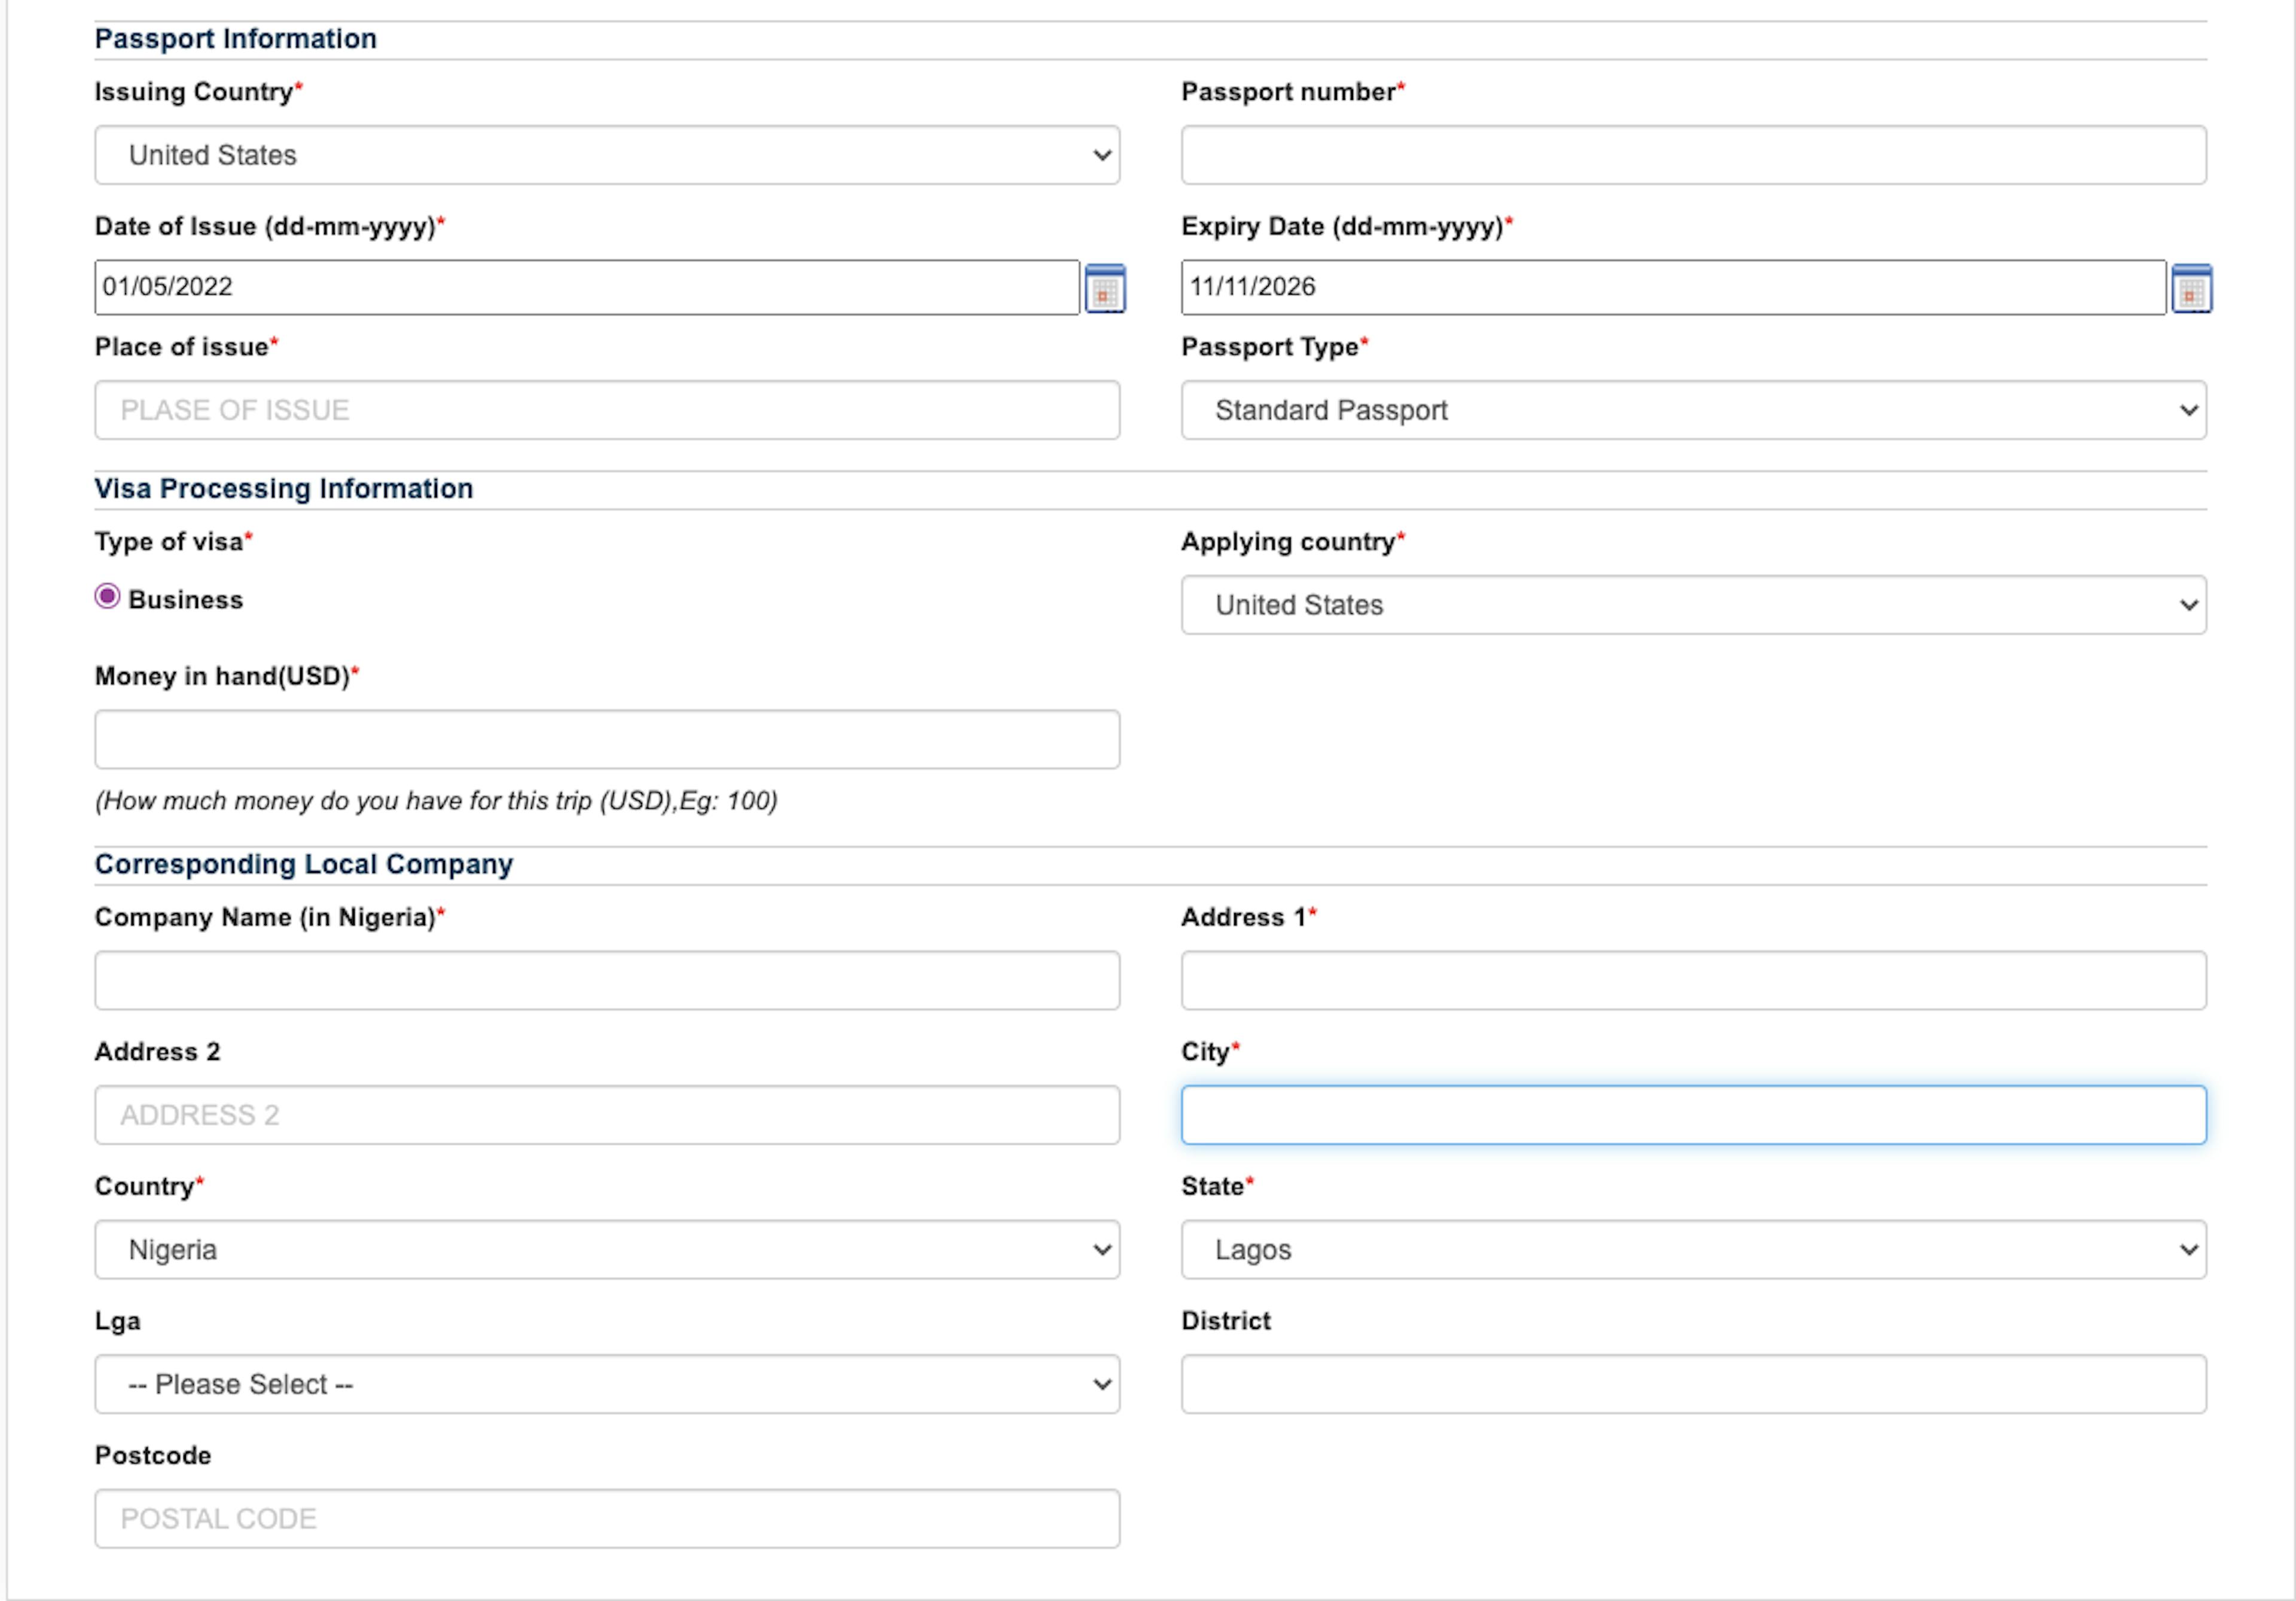Click the Type of visa label
Viewport: 2296px width, 1601px height.
(x=173, y=542)
